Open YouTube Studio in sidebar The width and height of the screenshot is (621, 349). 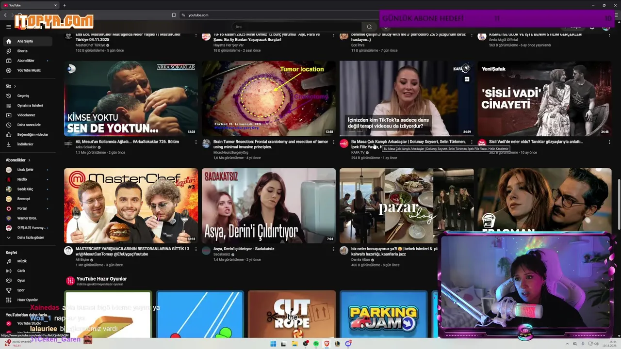[x=27, y=323]
